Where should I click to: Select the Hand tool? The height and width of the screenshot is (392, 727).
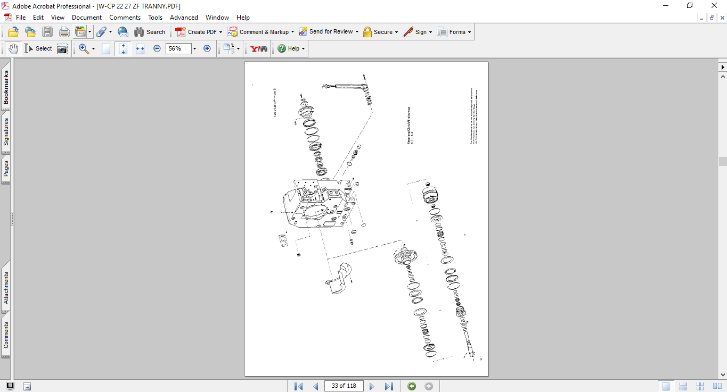[x=13, y=48]
